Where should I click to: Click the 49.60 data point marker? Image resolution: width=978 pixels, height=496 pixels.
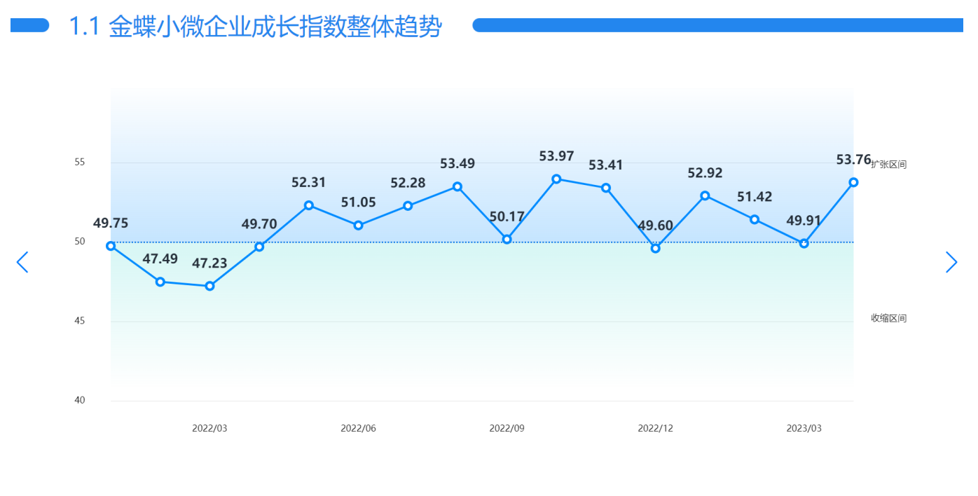coord(656,248)
